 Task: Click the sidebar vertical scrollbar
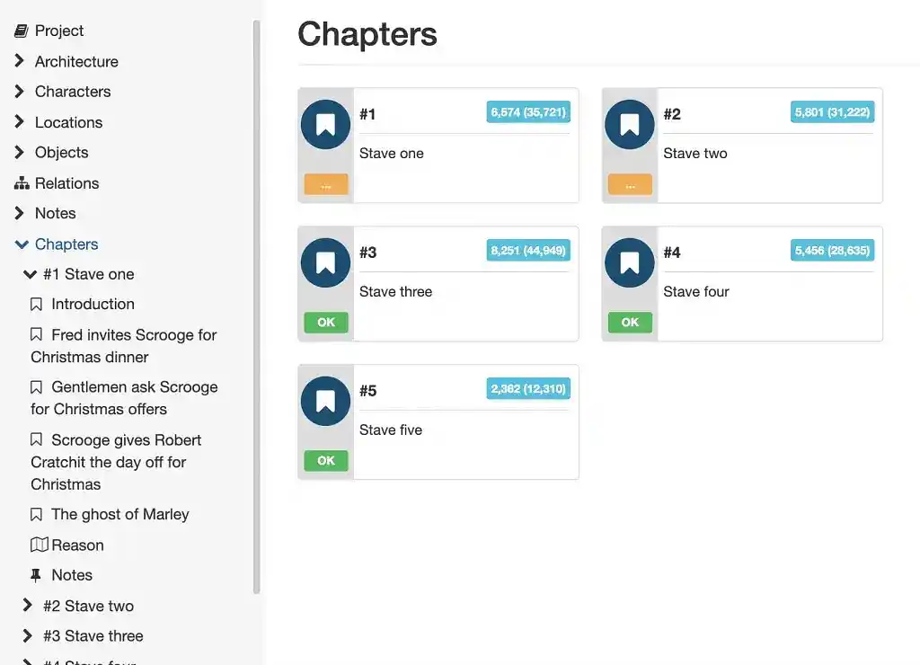coord(257,306)
